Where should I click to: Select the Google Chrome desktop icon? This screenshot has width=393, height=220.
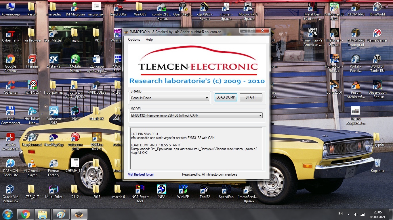(x=11, y=64)
